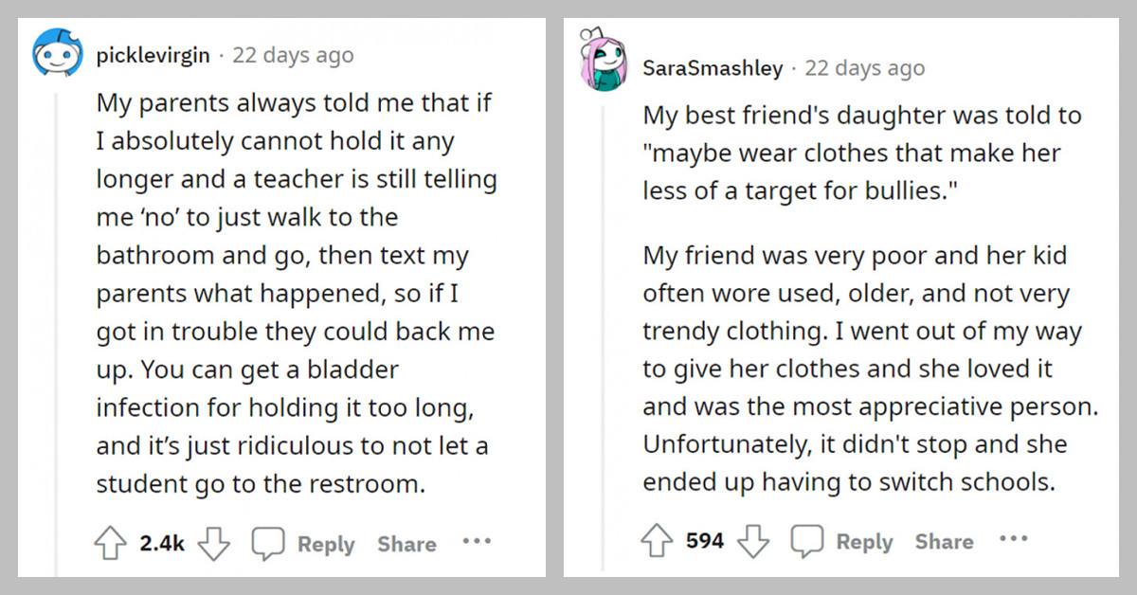This screenshot has height=595, width=1137.
Task: Share picklevirgin's comment
Action: (x=406, y=544)
